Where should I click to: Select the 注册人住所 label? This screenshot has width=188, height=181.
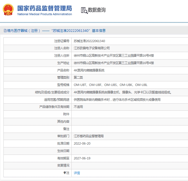click(x=62, y=55)
